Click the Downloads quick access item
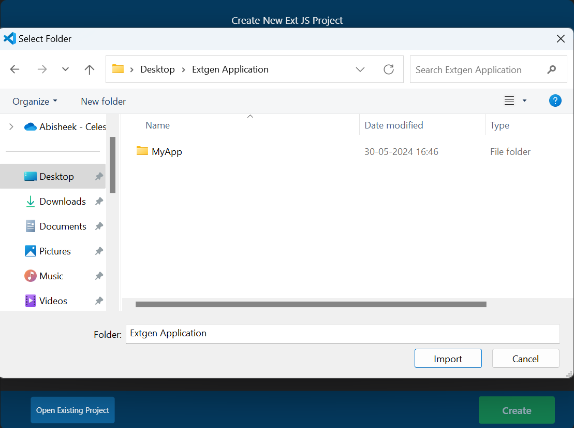 click(62, 202)
